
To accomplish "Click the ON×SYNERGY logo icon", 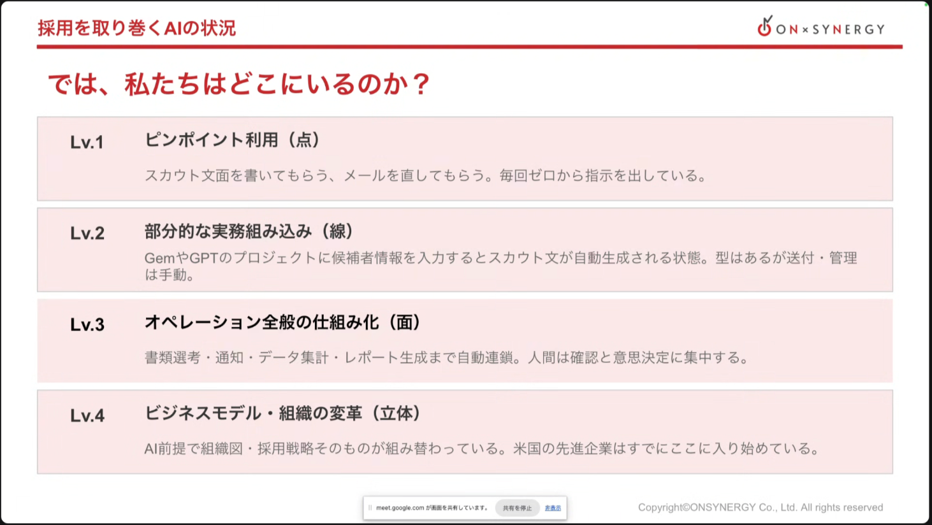I will click(764, 26).
